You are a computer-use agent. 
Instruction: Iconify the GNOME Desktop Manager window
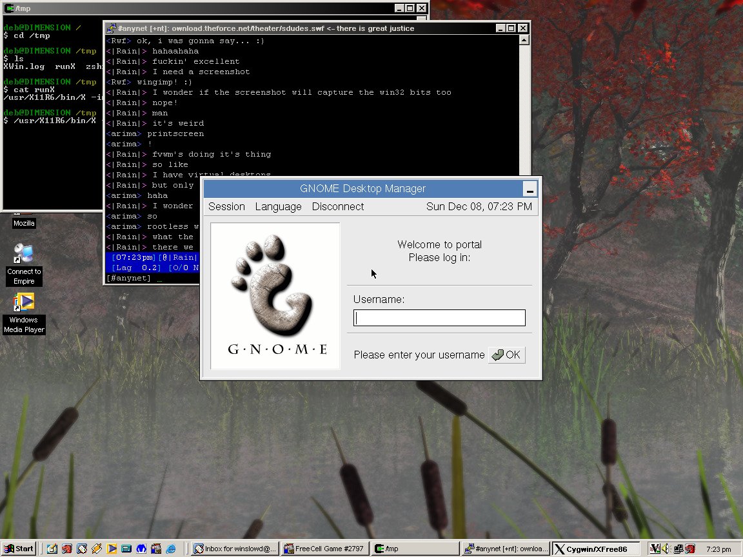coord(530,190)
